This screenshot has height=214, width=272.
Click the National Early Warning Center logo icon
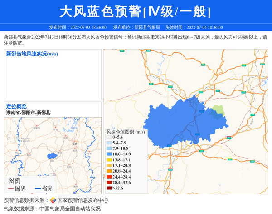click(x=53, y=200)
